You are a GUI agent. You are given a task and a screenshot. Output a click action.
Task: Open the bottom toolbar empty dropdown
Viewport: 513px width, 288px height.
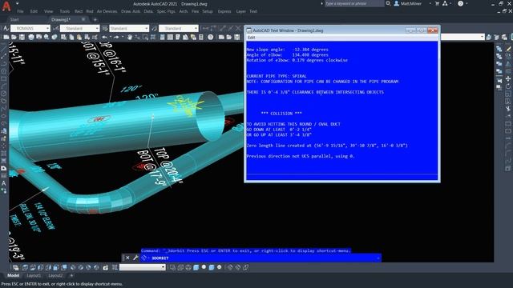point(143,267)
